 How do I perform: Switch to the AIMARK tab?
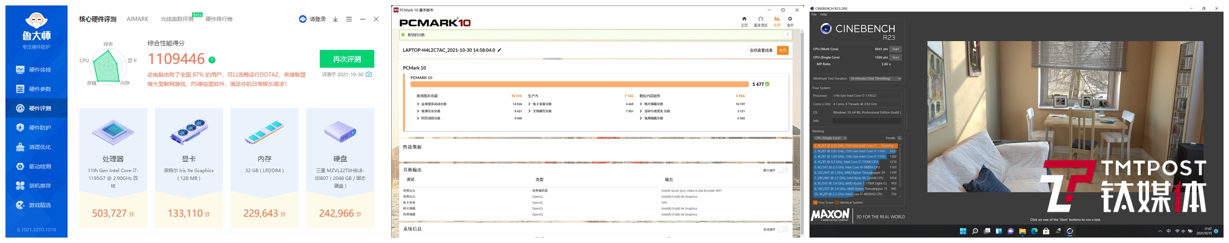(x=137, y=19)
